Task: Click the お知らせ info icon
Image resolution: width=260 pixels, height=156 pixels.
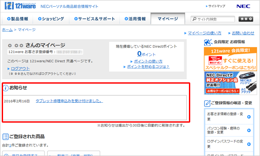Action: [6, 88]
